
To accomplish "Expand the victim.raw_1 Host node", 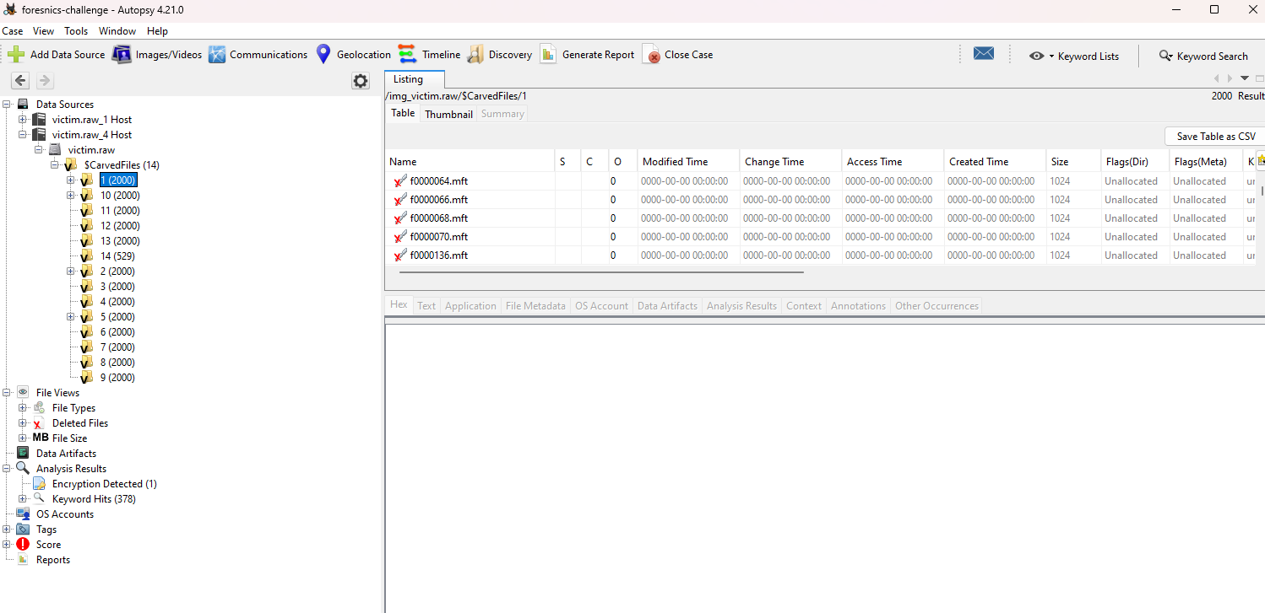I will [23, 120].
